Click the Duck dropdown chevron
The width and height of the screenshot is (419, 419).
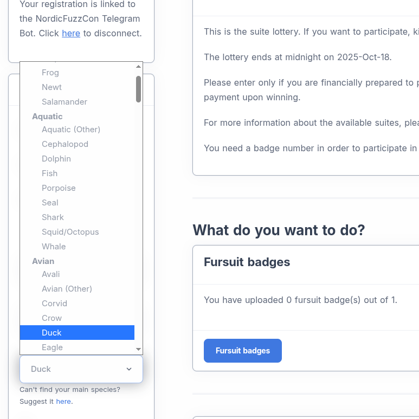pos(129,369)
